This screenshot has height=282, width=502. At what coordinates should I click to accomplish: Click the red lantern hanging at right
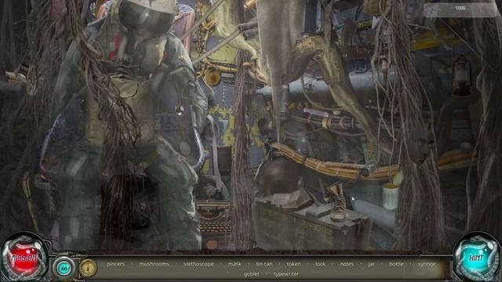pos(462,75)
